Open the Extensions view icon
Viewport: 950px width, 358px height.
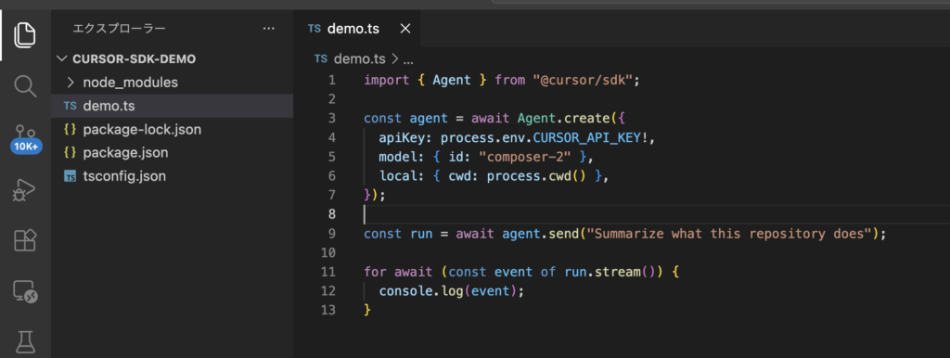(25, 241)
